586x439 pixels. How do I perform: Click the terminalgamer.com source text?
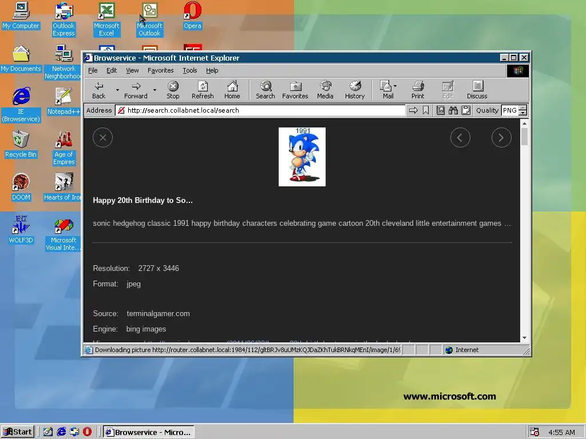[158, 314]
